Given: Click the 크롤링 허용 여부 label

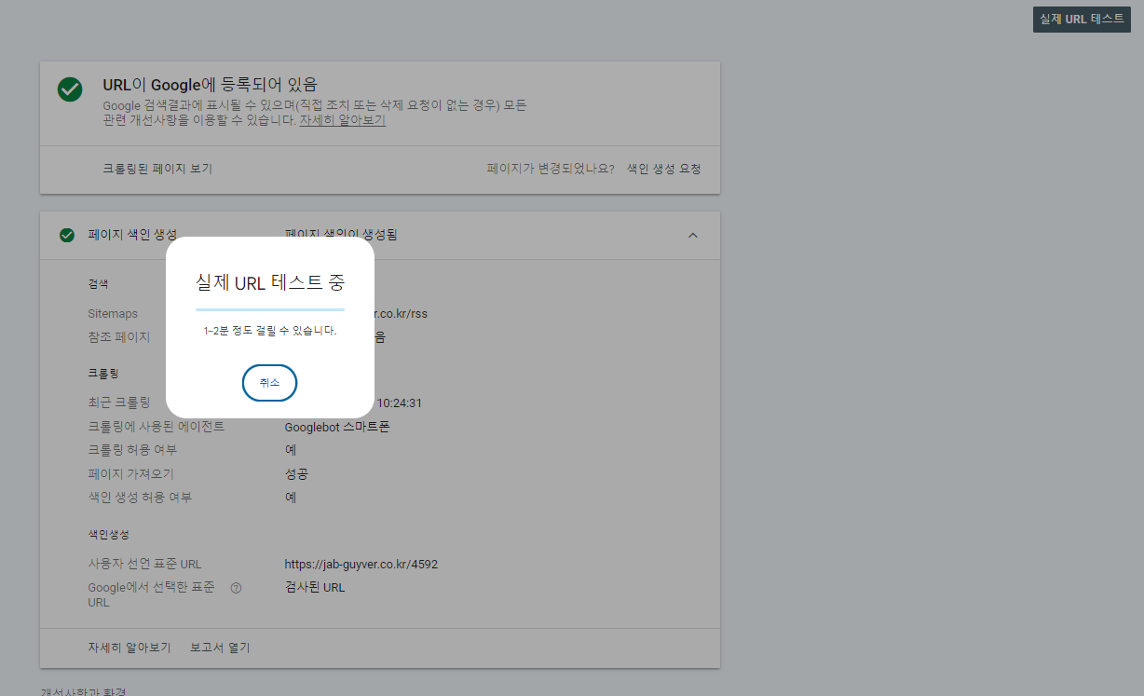Looking at the screenshot, I should 133,450.
